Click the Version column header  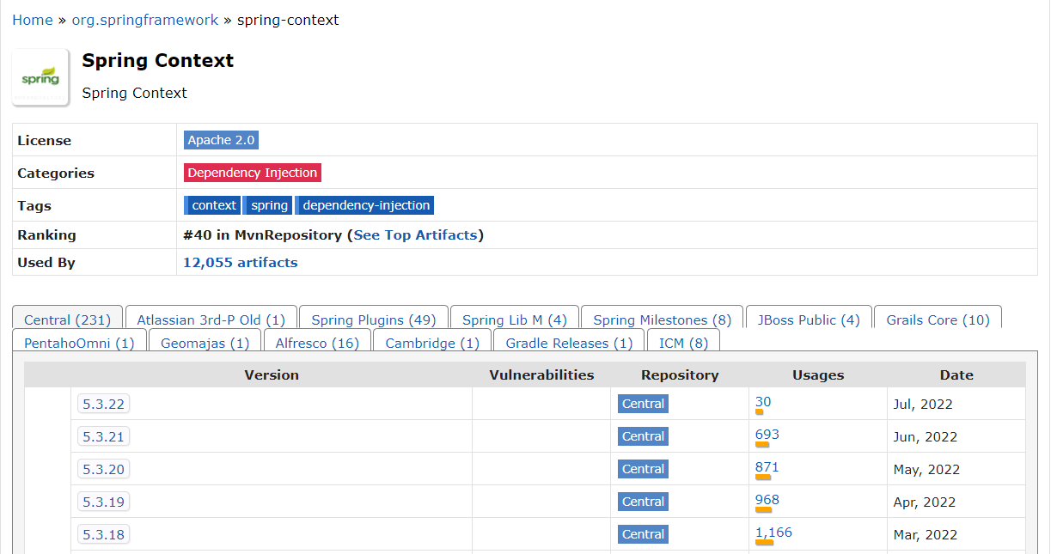click(x=272, y=374)
